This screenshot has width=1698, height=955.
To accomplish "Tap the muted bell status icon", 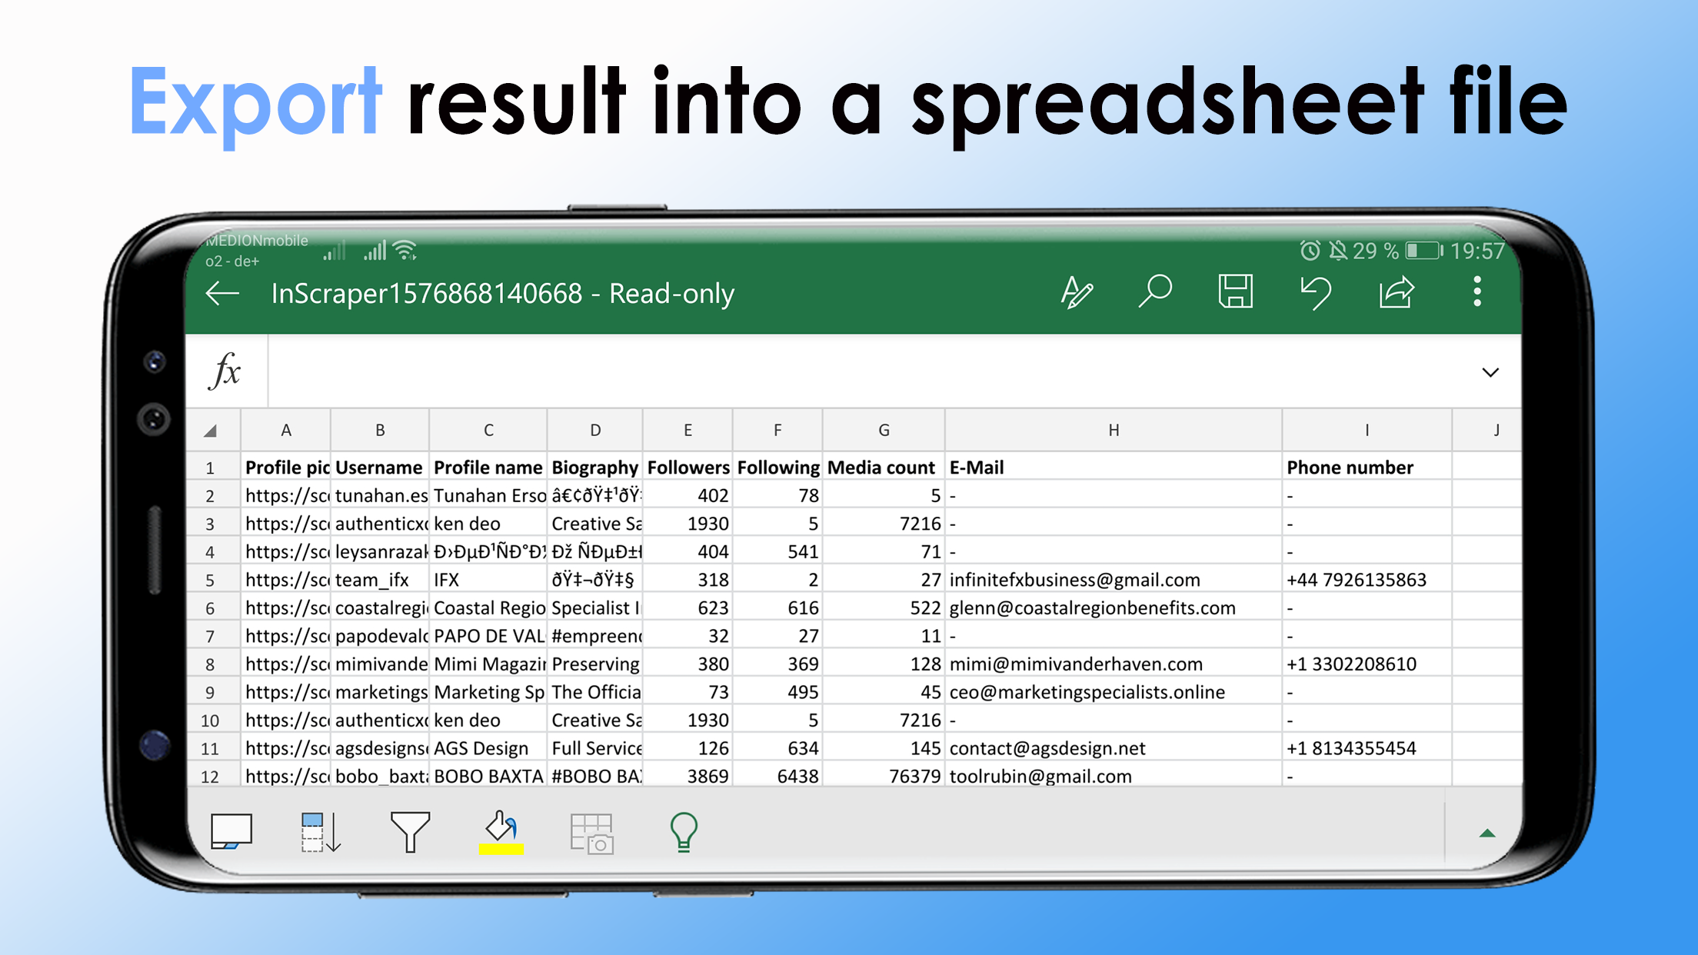I will (1338, 251).
